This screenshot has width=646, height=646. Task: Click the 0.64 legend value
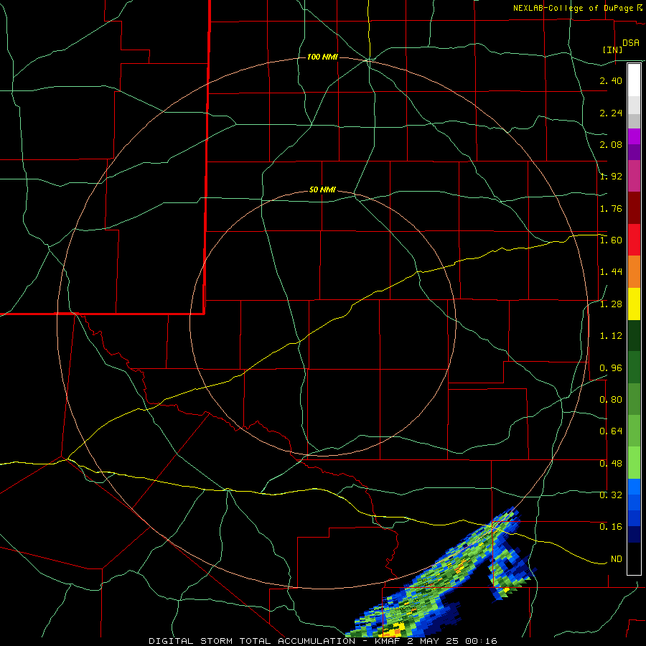[x=611, y=431]
